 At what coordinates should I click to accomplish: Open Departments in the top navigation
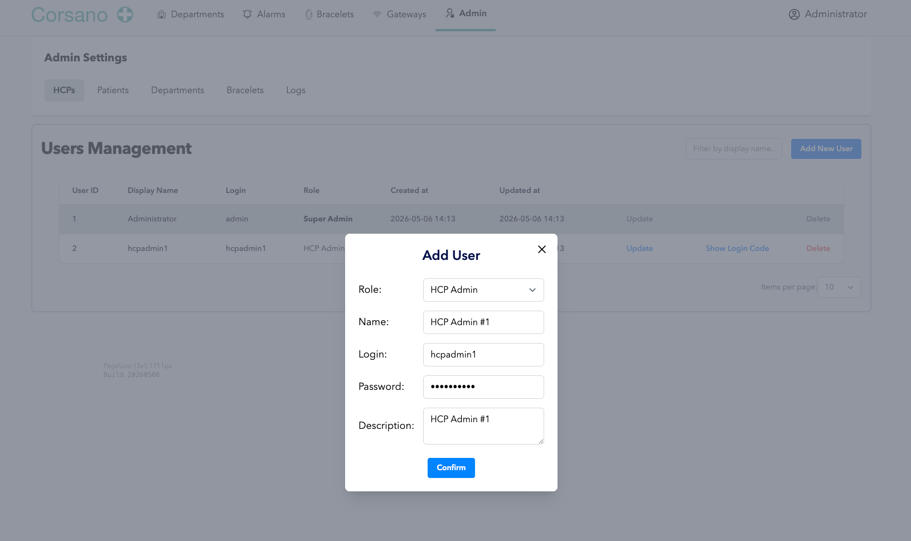point(191,15)
